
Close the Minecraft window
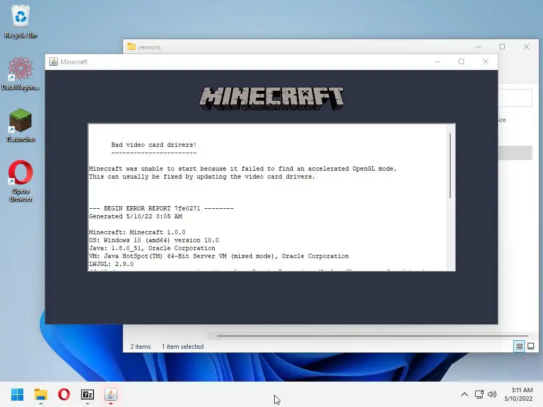click(486, 61)
